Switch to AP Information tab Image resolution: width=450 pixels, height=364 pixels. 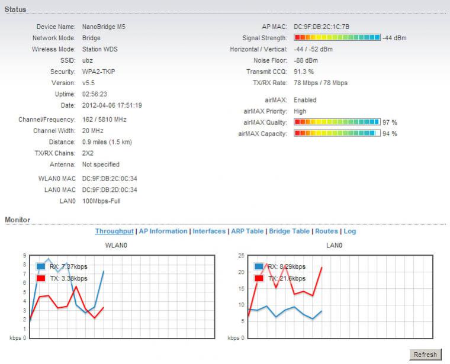(163, 231)
